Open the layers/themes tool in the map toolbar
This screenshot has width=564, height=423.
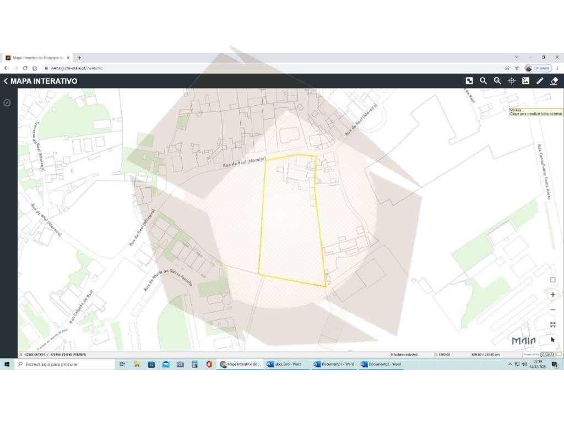[x=469, y=81]
